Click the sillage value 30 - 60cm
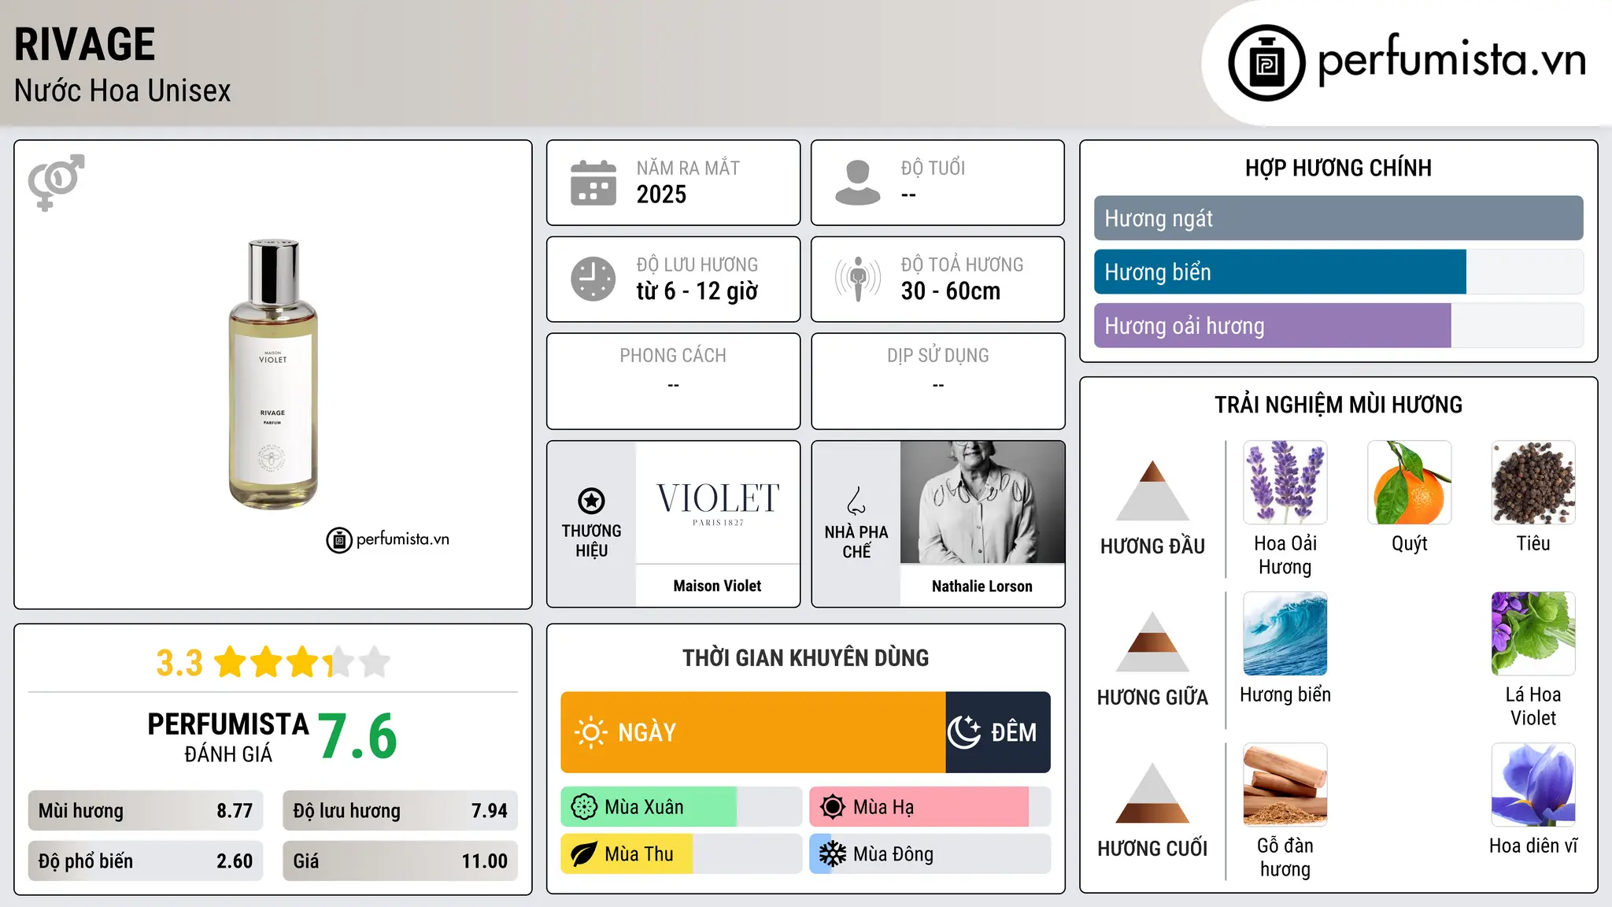1612x907 pixels. 951,291
